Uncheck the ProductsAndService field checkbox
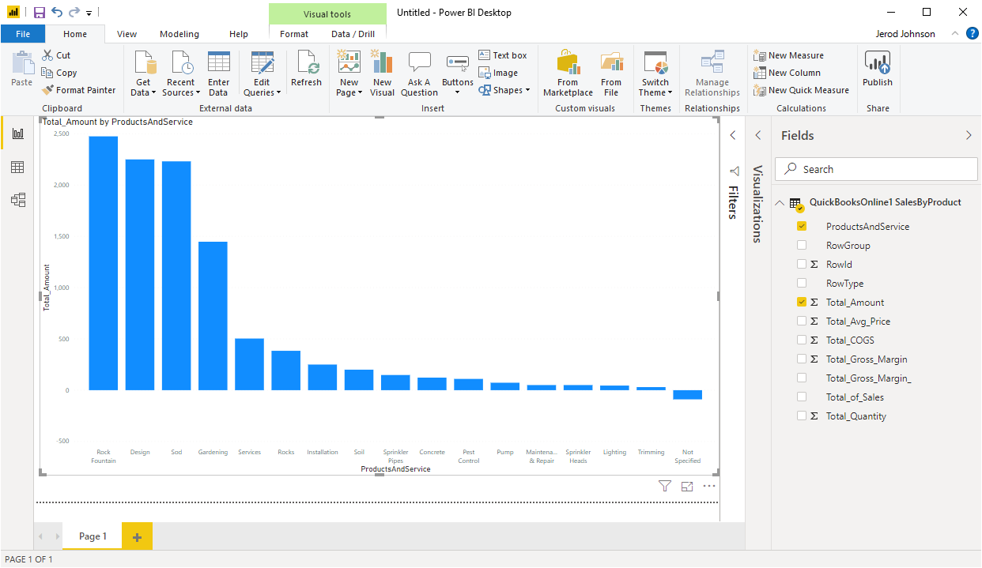The height and width of the screenshot is (568, 982). pyautogui.click(x=802, y=227)
